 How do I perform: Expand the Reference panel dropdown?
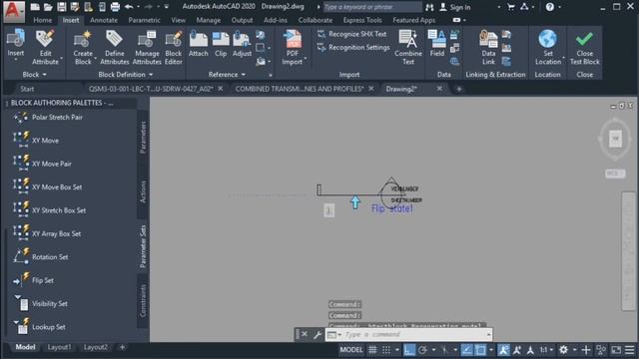pos(227,75)
